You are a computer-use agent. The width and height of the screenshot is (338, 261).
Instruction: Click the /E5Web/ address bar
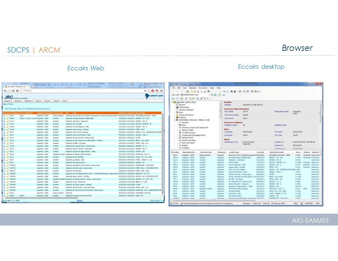pyautogui.click(x=82, y=91)
